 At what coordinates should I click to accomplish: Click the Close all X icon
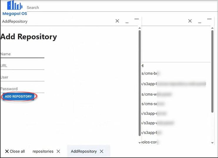(7, 151)
